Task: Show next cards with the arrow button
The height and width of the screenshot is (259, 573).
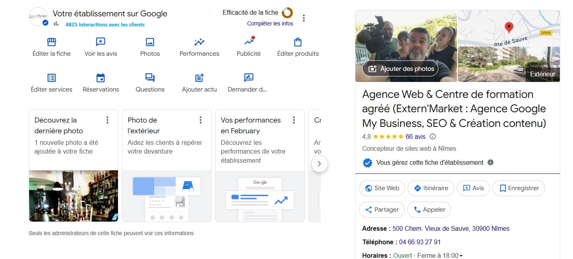Action: coord(320,164)
